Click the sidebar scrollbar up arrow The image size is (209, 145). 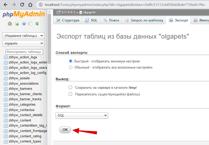pyautogui.click(x=49, y=12)
